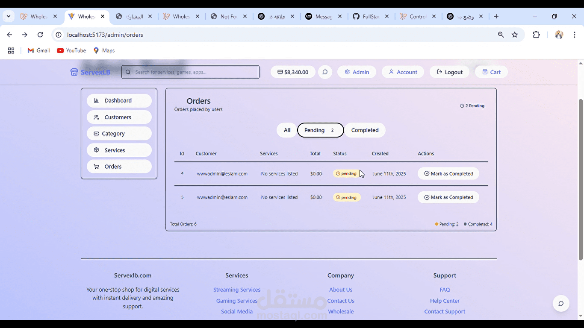The height and width of the screenshot is (328, 584).
Task: Open Services in the admin sidebar
Action: [119, 150]
